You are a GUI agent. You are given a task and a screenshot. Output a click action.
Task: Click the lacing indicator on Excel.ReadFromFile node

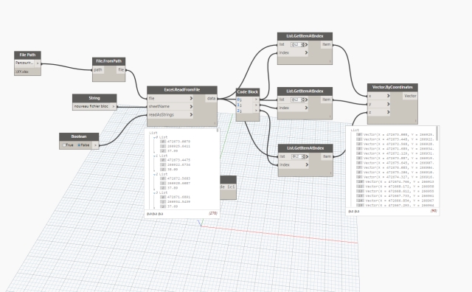coord(215,123)
